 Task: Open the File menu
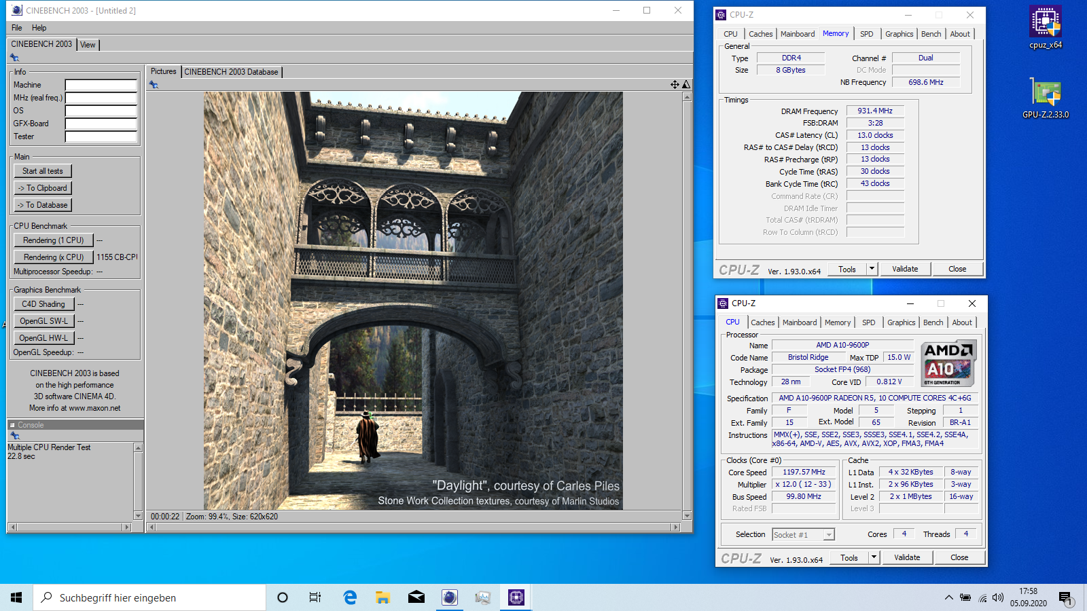17,28
